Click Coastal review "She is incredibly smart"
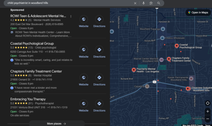The image size is (212, 126). click(x=43, y=62)
